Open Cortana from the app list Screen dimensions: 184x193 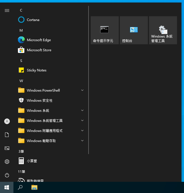(x=51, y=20)
